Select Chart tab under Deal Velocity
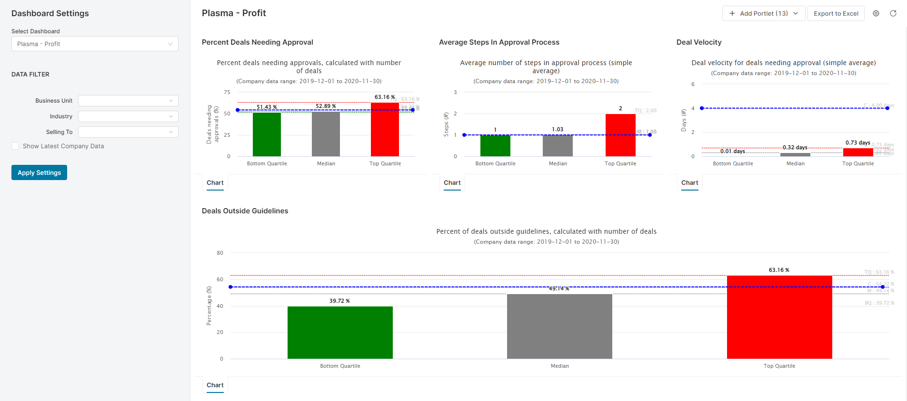 pos(689,183)
